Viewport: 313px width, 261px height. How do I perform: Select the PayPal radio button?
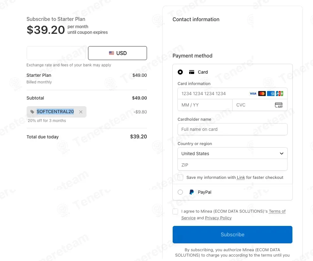tap(180, 192)
